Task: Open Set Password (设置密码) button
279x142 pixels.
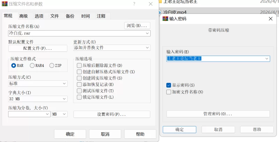Action: (112, 114)
